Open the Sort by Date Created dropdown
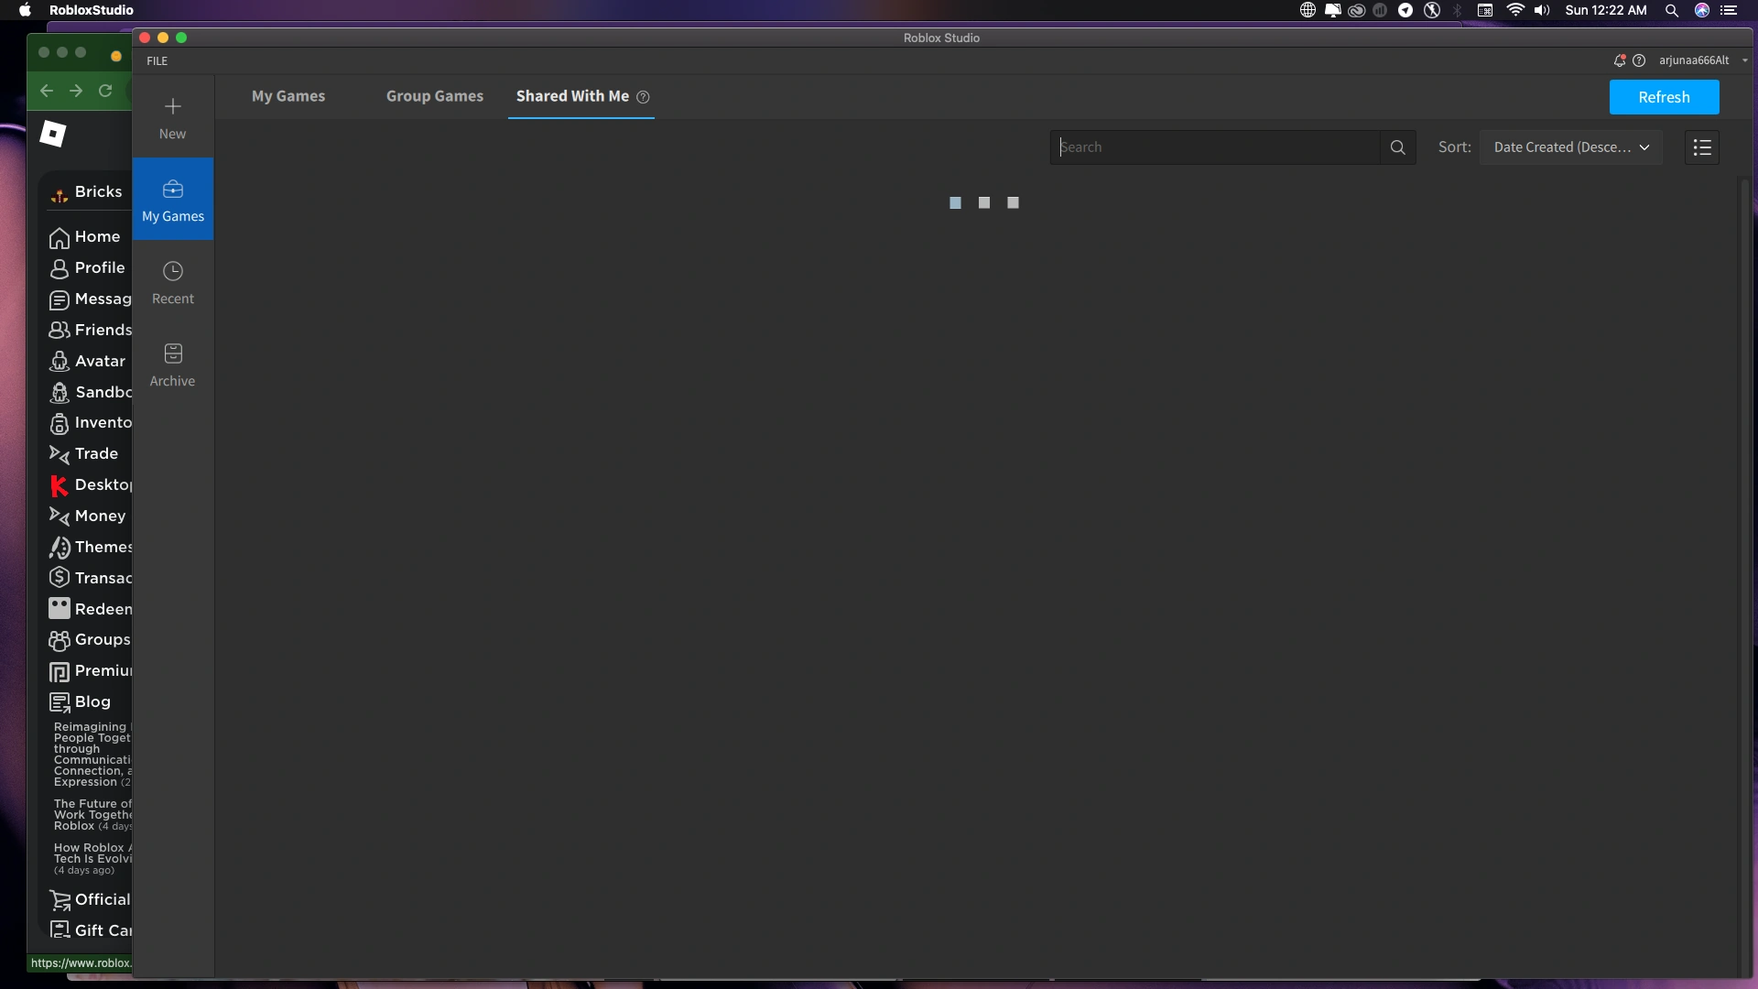The height and width of the screenshot is (989, 1758). [x=1570, y=147]
